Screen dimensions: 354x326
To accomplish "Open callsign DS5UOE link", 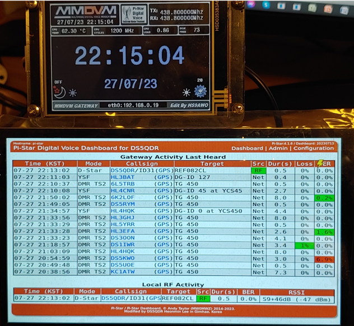I will point(123,265).
